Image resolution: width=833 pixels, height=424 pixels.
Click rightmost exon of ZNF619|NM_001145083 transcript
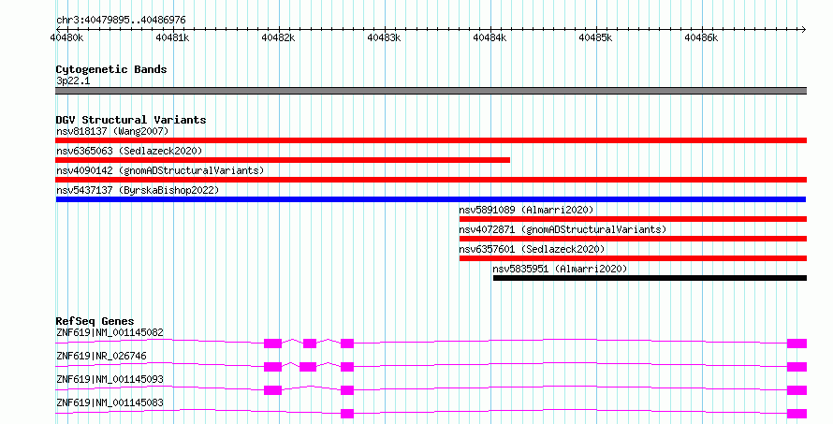(796, 414)
